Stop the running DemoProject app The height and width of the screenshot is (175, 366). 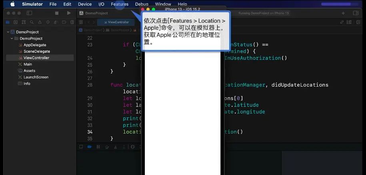(x=57, y=13)
